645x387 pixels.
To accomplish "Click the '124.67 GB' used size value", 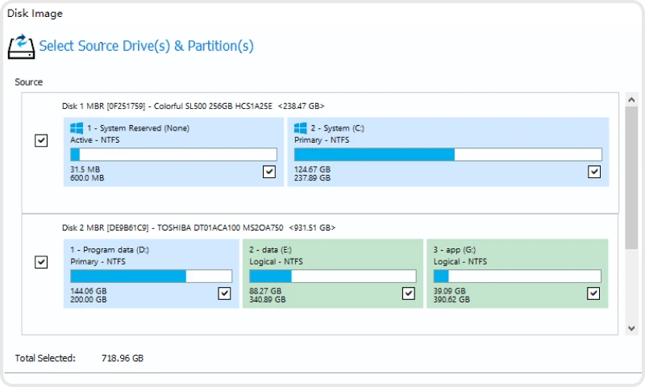I will pyautogui.click(x=312, y=169).
